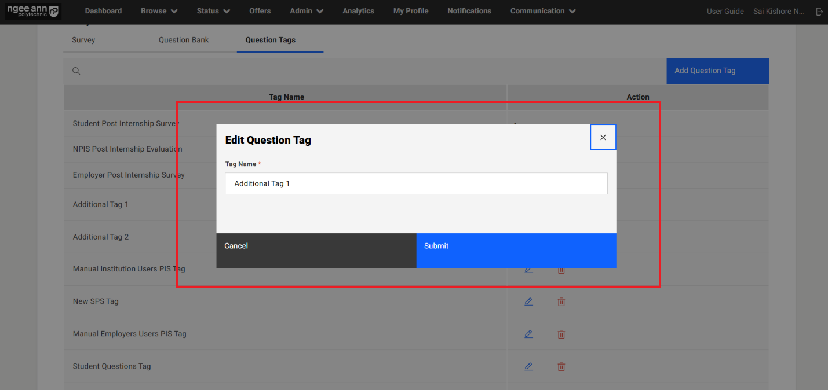Edit Manual Employers Users PIS Tag
The width and height of the screenshot is (828, 390).
pyautogui.click(x=528, y=334)
